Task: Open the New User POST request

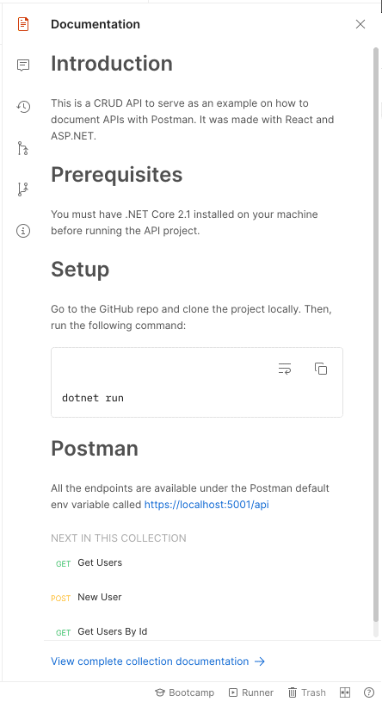Action: pos(100,597)
